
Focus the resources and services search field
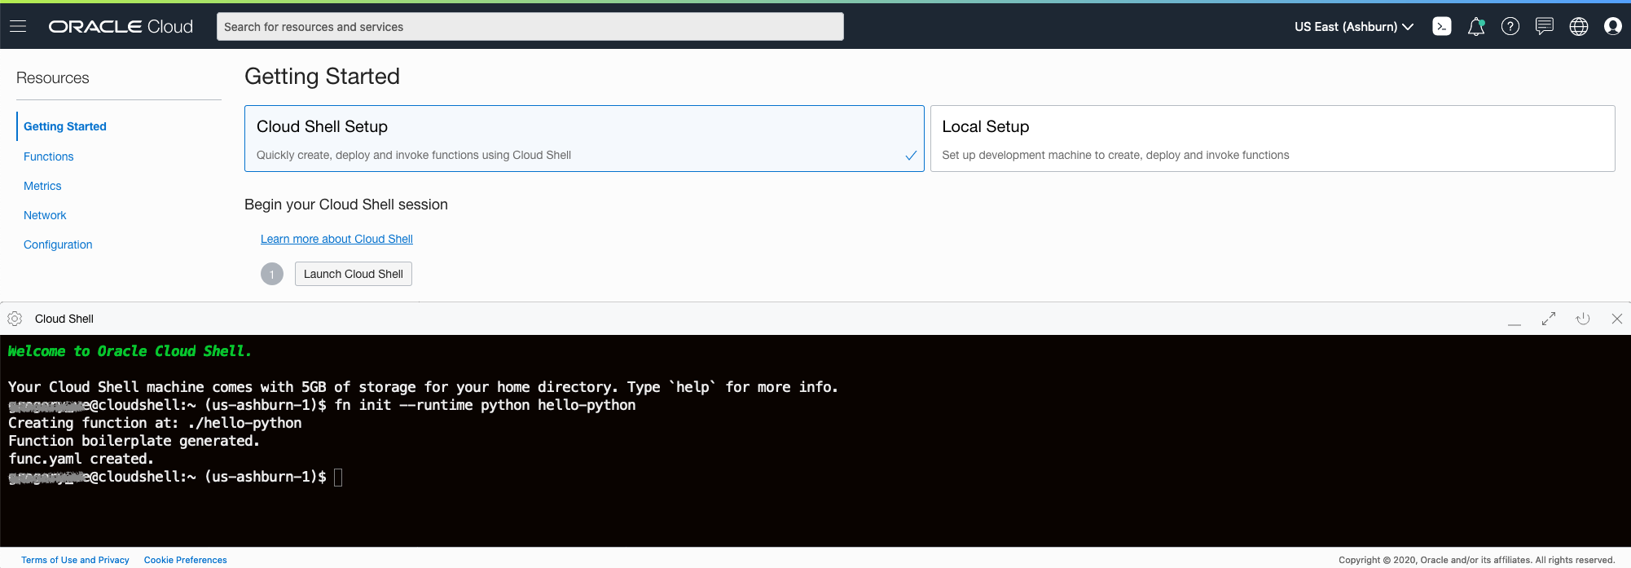pos(530,27)
